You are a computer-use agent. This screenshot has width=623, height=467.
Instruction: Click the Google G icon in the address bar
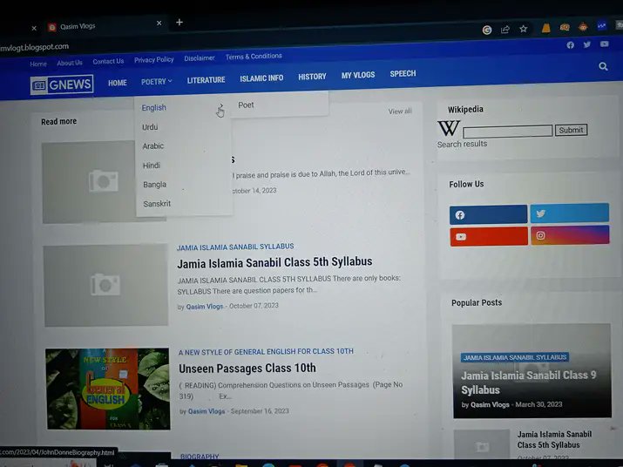tap(487, 30)
